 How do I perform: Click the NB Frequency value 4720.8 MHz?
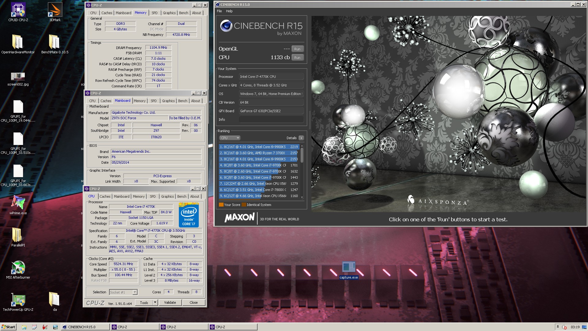[x=181, y=35]
